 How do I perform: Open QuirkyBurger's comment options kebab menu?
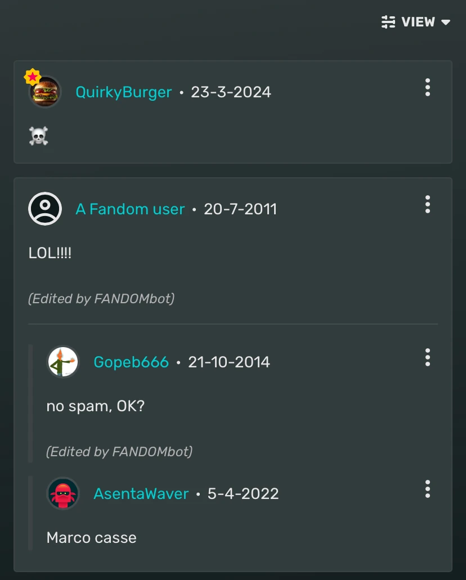pyautogui.click(x=428, y=88)
